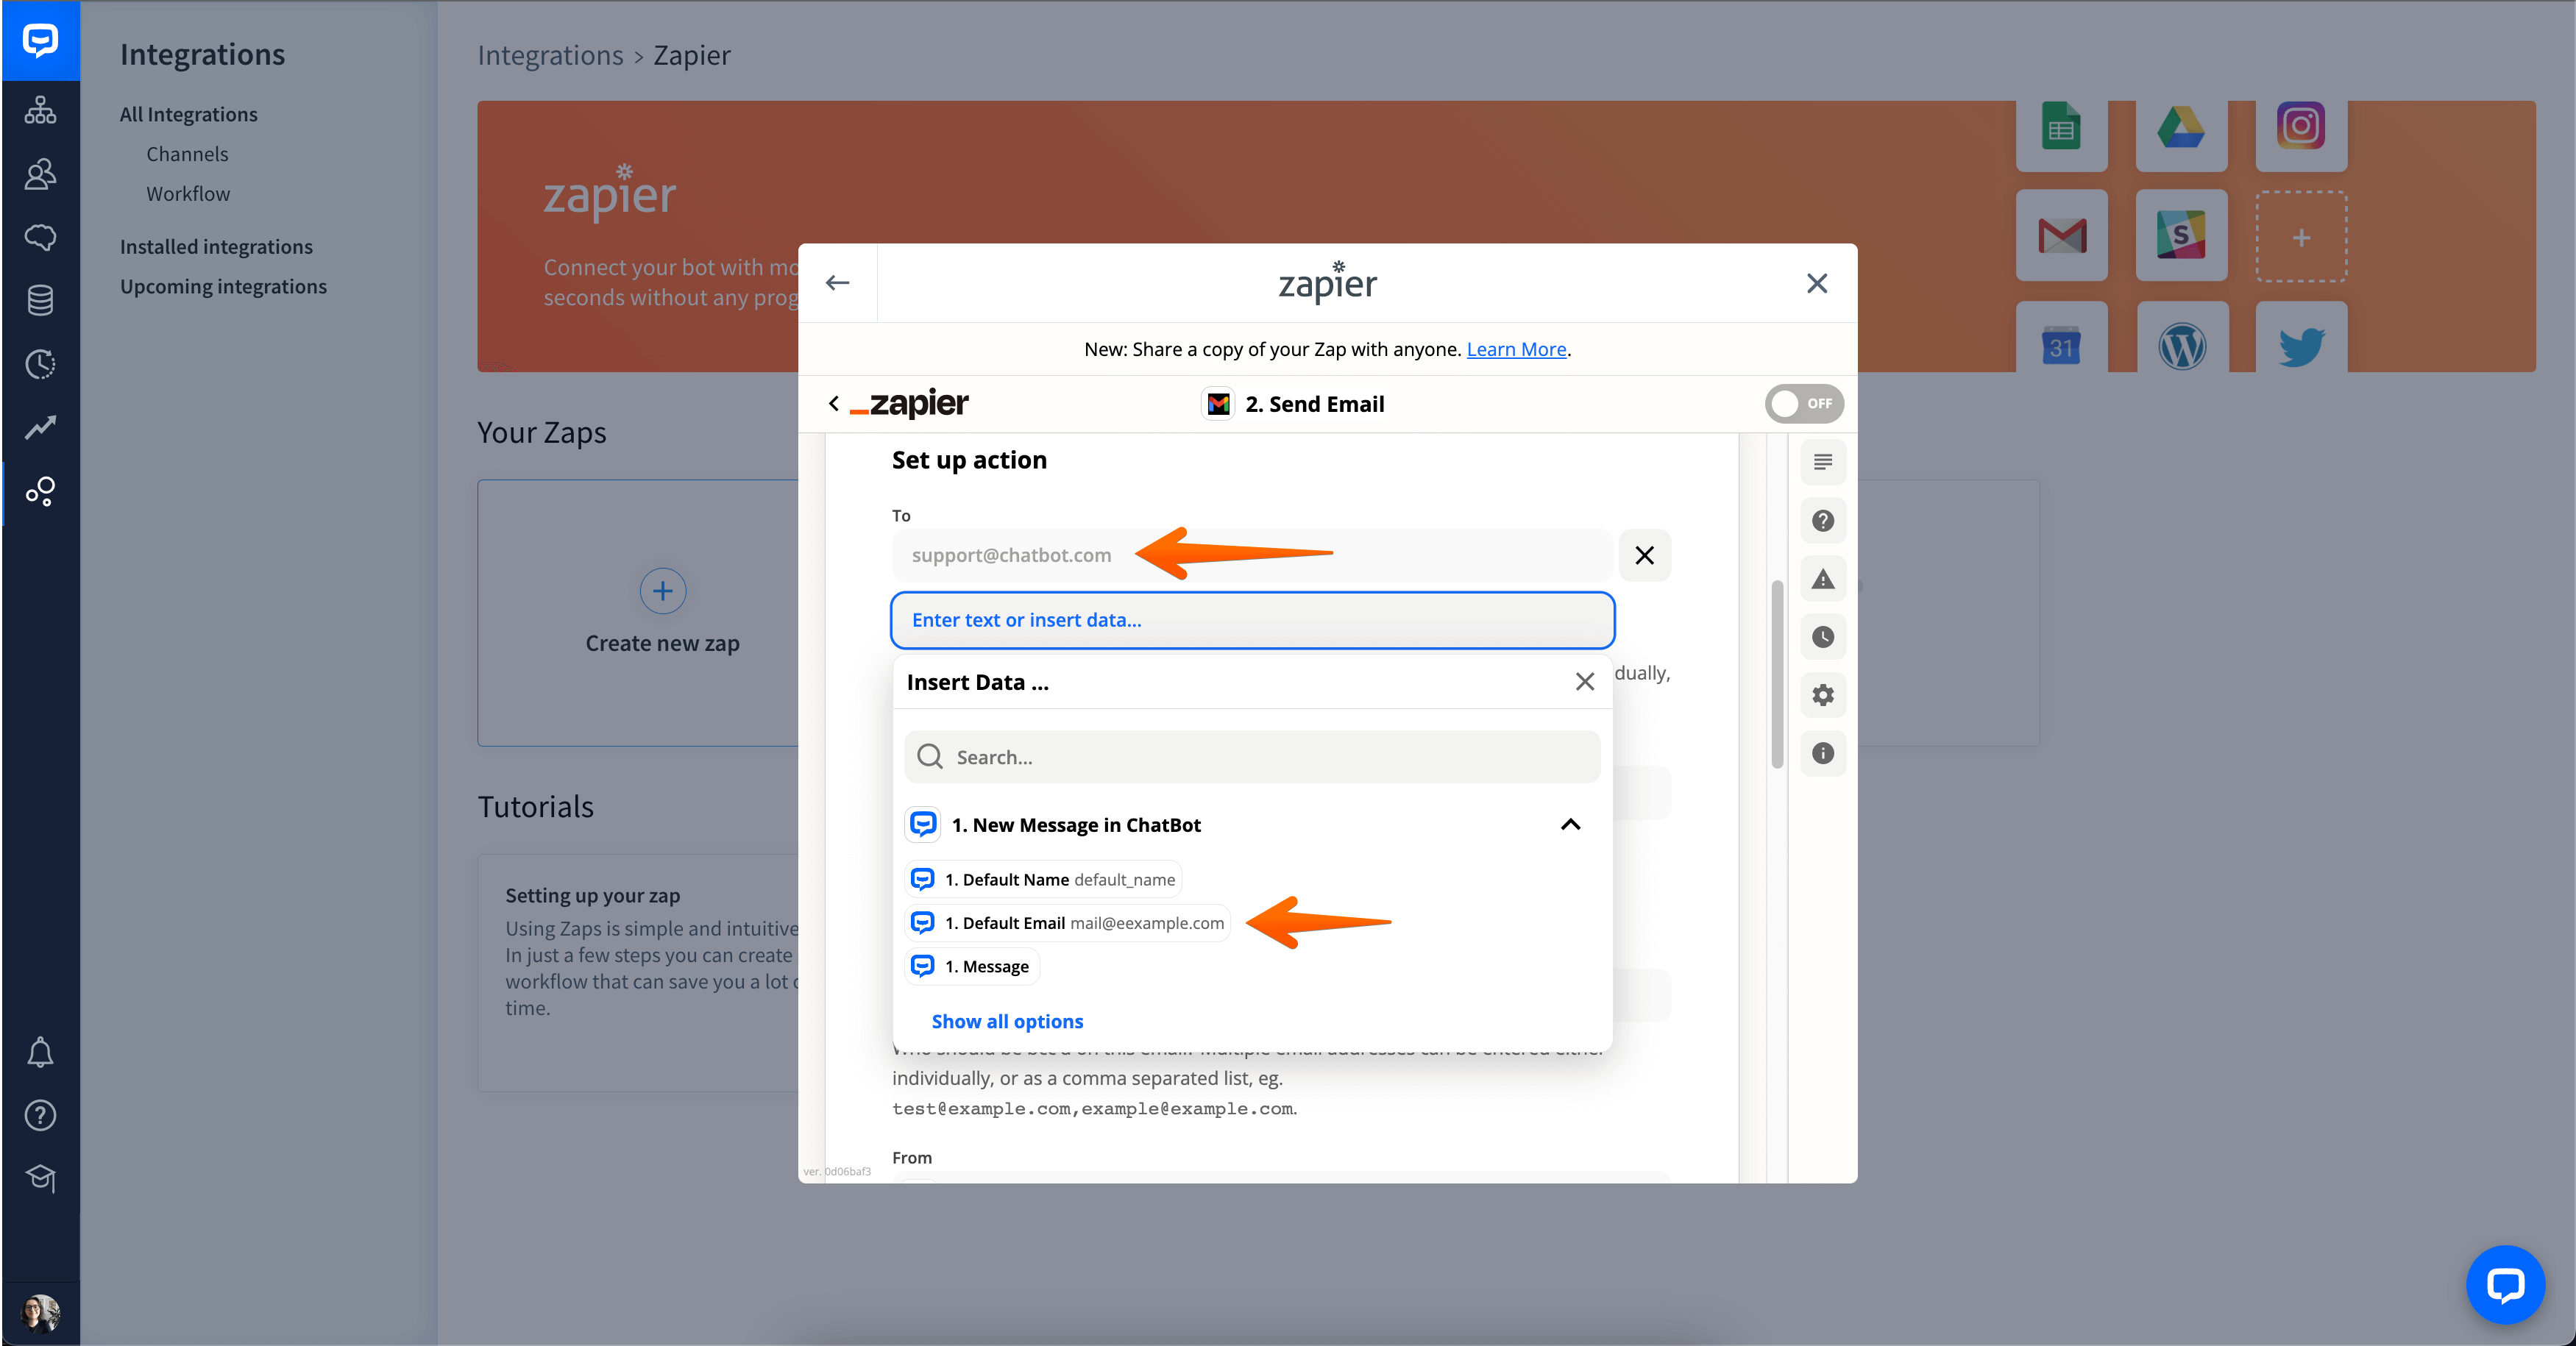Open the Academy graduation cap icon
2576x1346 pixels.
point(40,1178)
